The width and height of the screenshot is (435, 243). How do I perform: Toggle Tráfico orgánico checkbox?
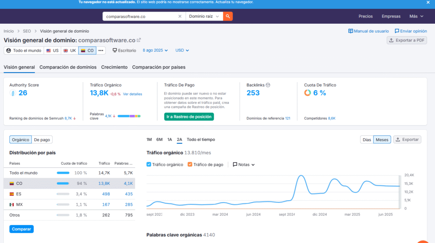pos(149,164)
